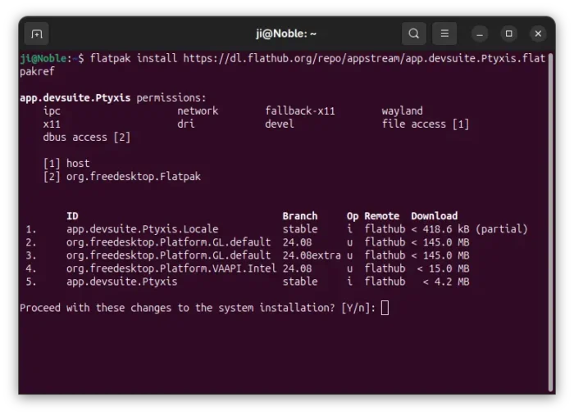Image resolution: width=574 pixels, height=415 pixels.
Task: Open a new terminal tab
Action: (36, 34)
